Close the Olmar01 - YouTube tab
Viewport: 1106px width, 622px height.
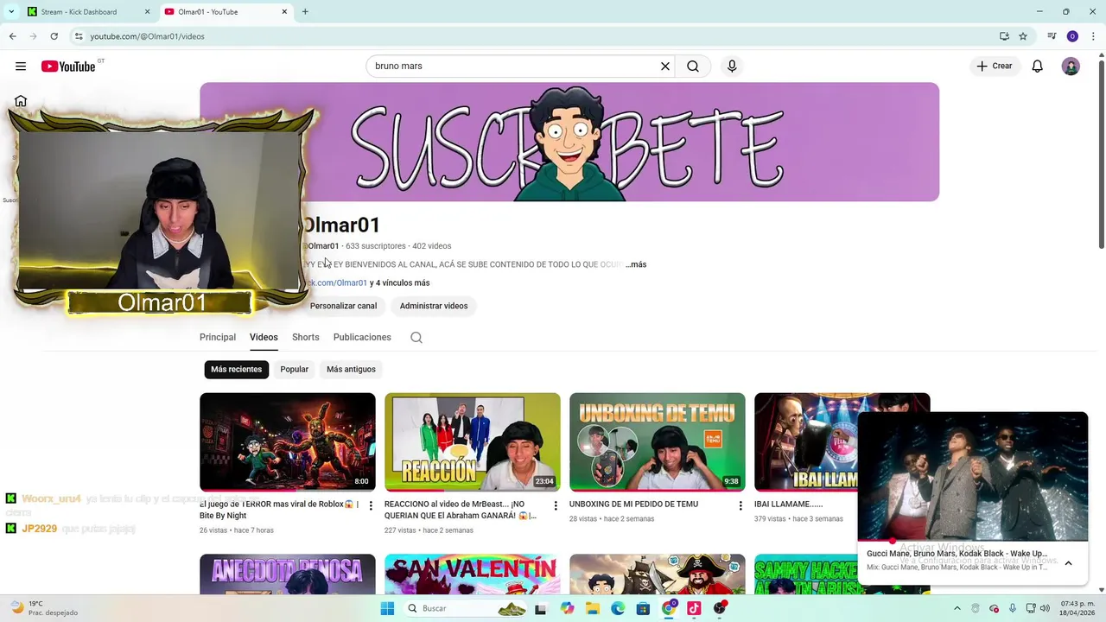284,12
